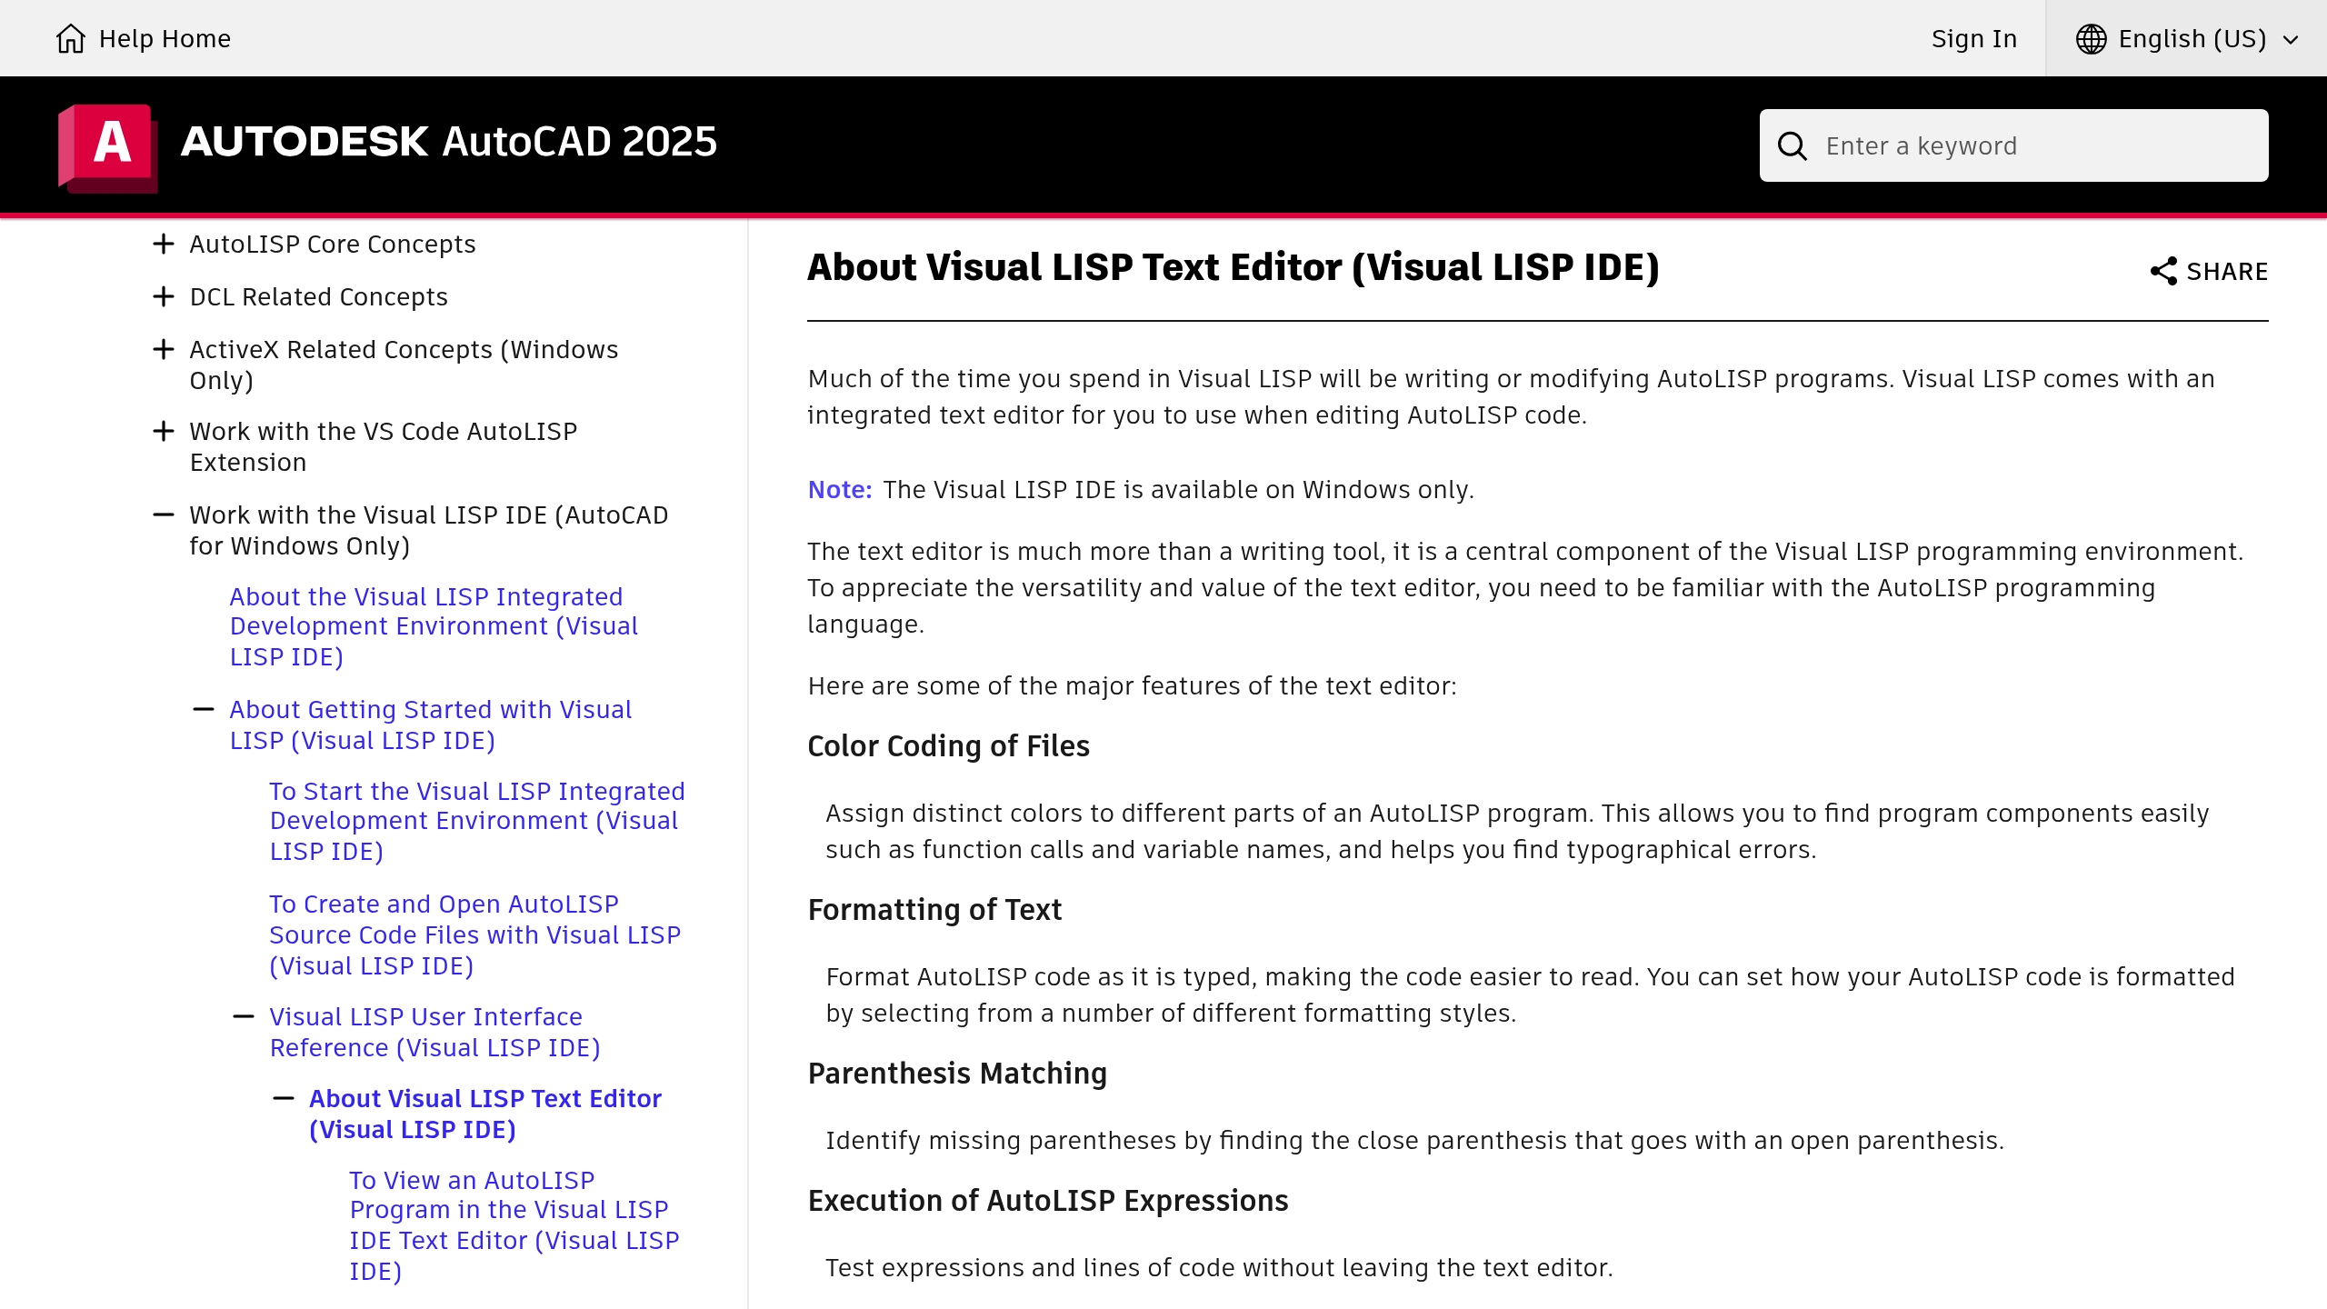Click the SHARE icon next to the article title

pyautogui.click(x=2164, y=270)
